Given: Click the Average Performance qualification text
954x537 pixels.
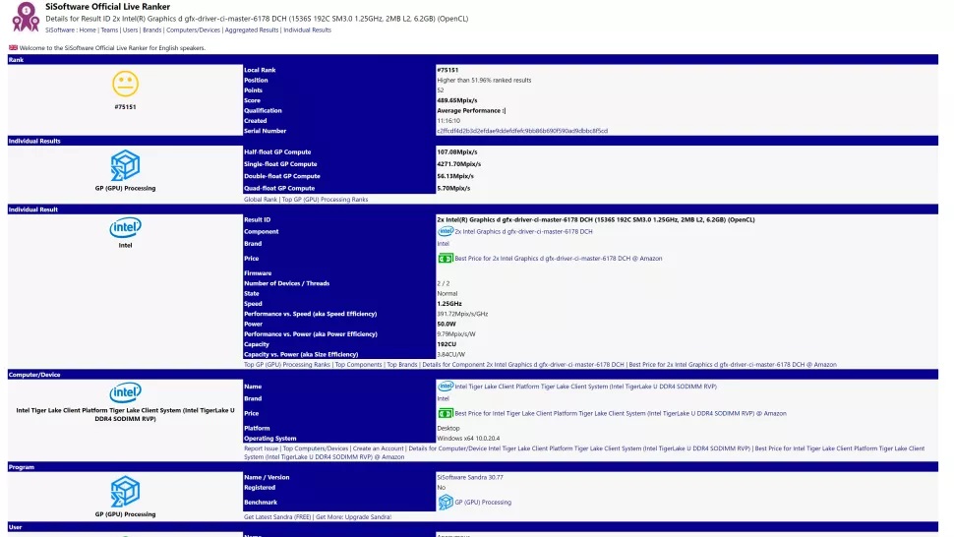Looking at the screenshot, I should (471, 111).
